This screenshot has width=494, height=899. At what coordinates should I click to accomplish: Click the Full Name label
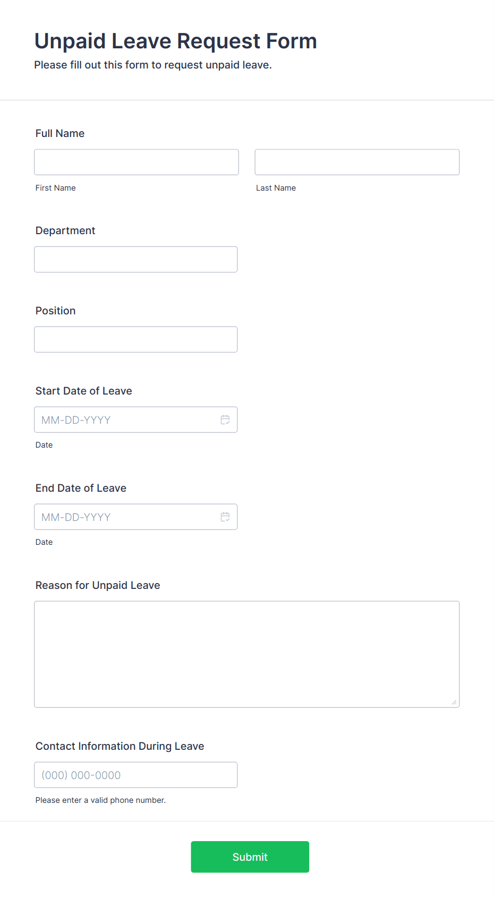tap(60, 133)
